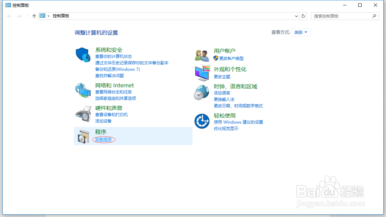The width and height of the screenshot is (386, 217).
Task: Open the 网络和 Internet category
Action: (x=115, y=85)
